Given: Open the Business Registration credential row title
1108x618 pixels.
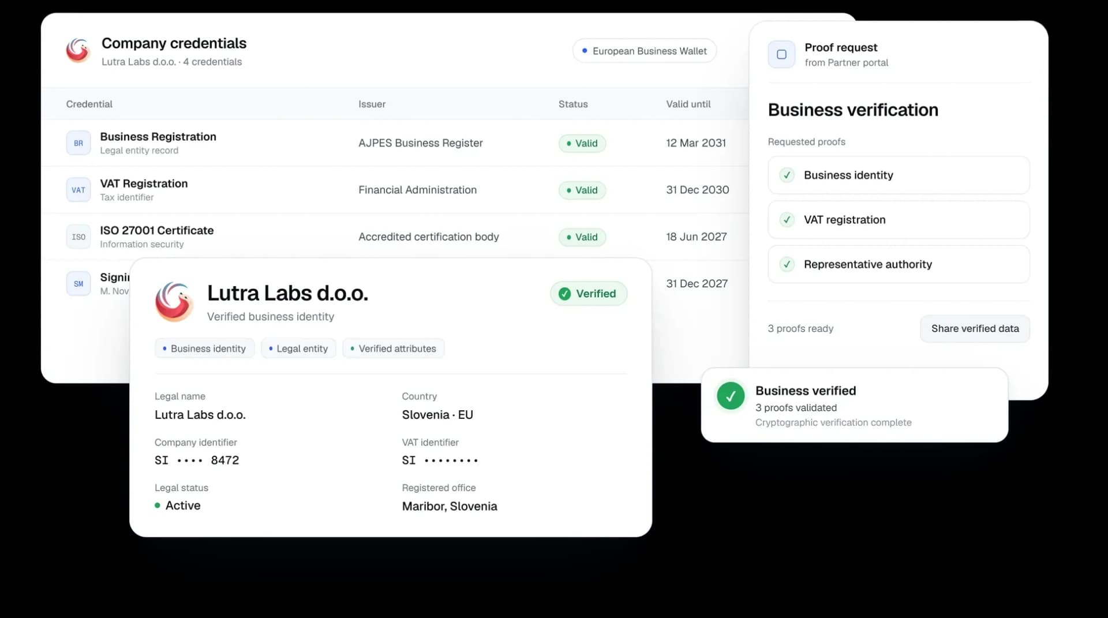Looking at the screenshot, I should pos(158,137).
